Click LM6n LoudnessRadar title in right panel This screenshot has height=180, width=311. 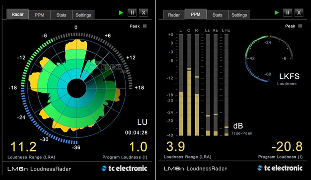click(x=195, y=169)
